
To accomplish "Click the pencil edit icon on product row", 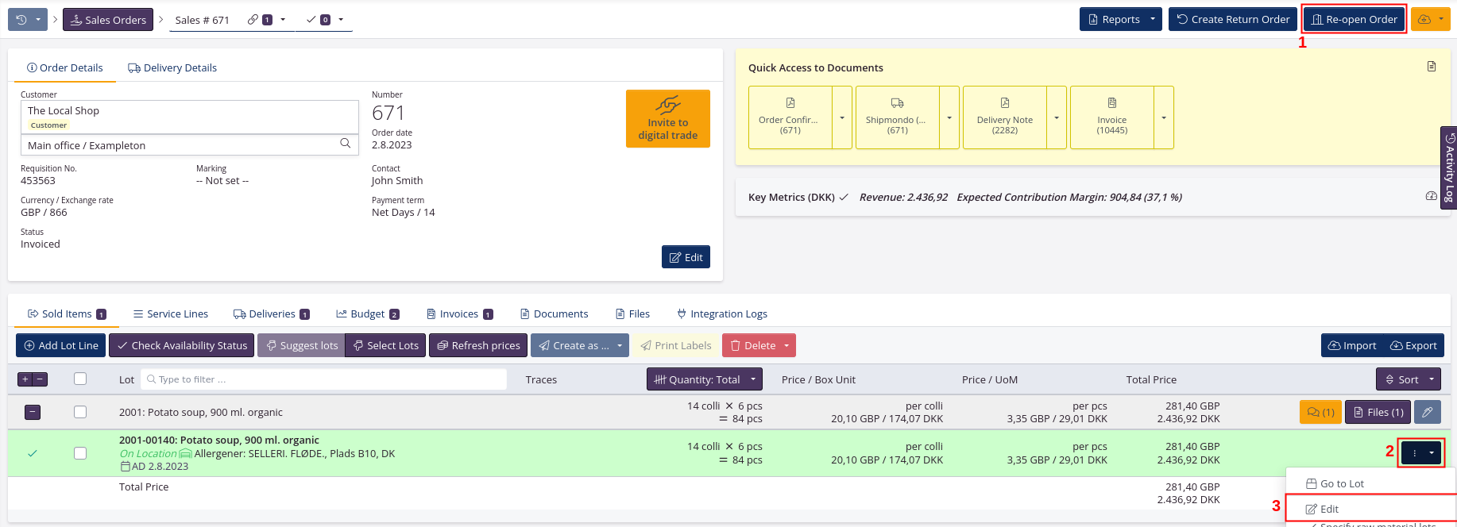I will 1428,412.
